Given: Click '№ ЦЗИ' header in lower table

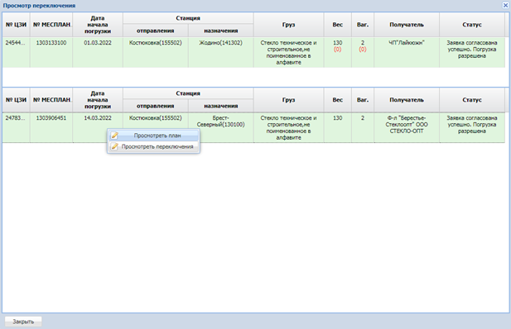Looking at the screenshot, I should click(x=16, y=100).
